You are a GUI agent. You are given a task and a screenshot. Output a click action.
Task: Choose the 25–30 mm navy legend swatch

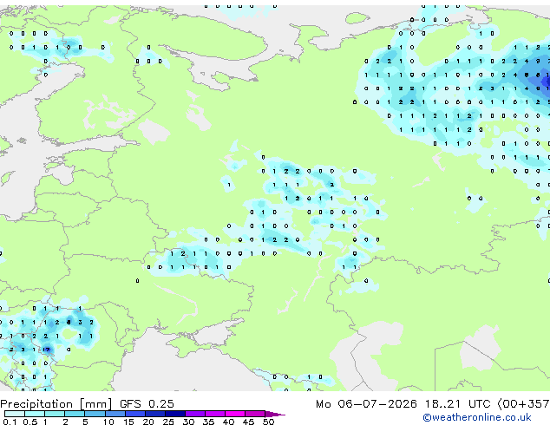click(x=175, y=414)
